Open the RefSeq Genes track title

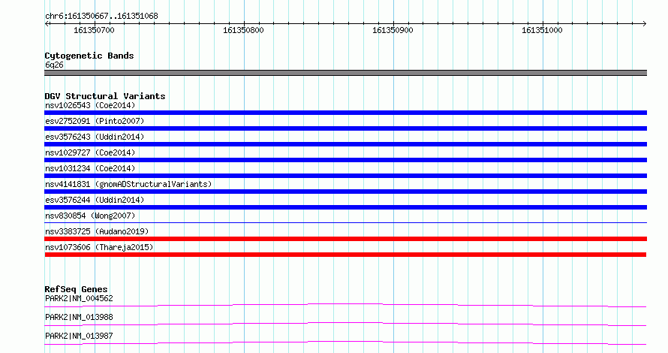tap(76, 289)
